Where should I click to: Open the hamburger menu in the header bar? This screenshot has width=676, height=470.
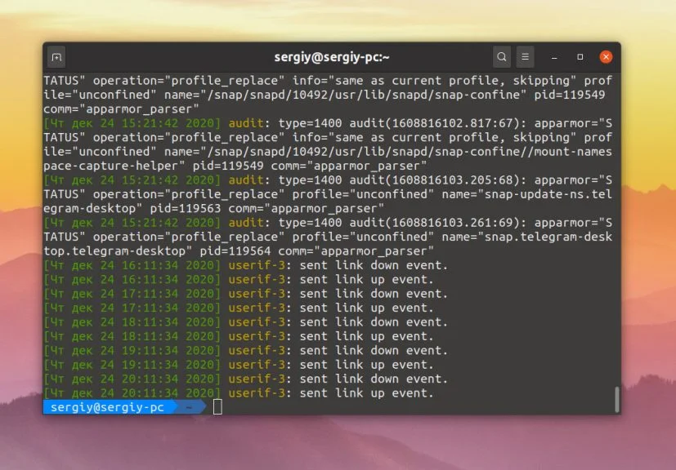526,56
